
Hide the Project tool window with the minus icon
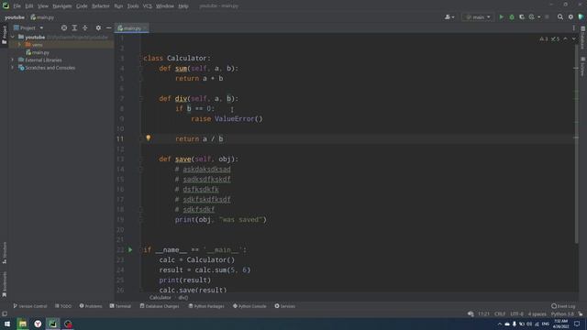108,28
